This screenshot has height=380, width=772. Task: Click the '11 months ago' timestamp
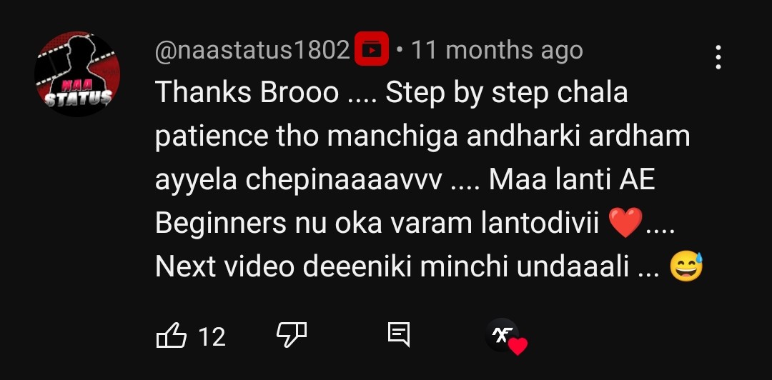point(497,50)
